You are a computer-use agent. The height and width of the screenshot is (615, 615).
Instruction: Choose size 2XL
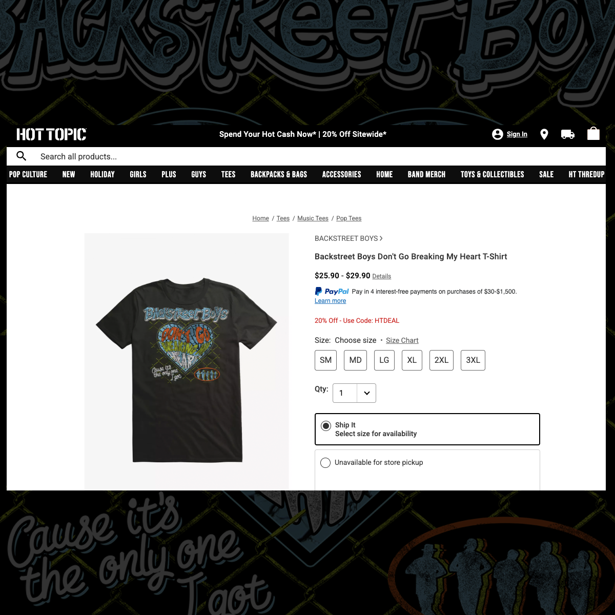click(x=441, y=360)
